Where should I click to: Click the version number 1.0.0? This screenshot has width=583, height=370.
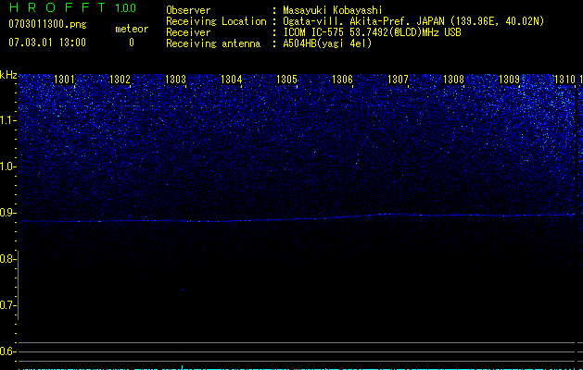126,8
